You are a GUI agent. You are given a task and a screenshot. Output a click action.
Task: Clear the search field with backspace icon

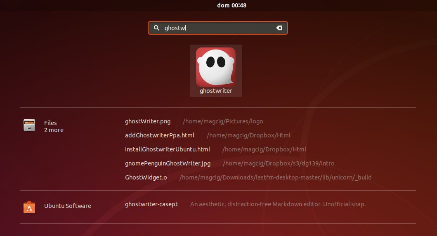pos(279,28)
